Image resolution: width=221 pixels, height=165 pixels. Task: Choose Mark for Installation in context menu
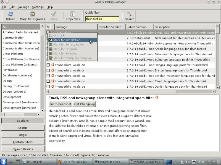click(67, 40)
